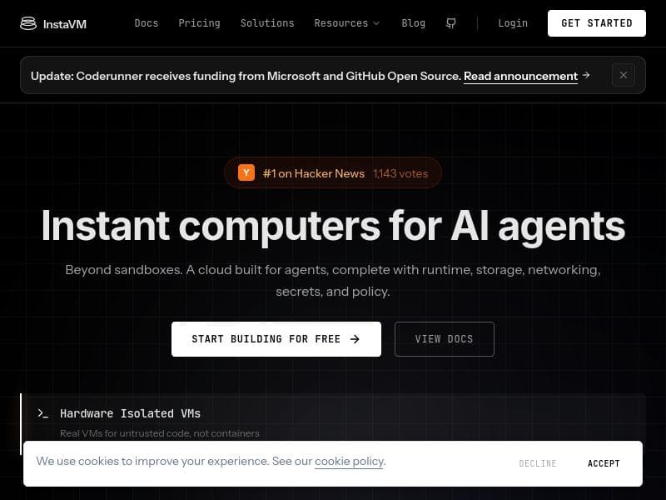Image resolution: width=666 pixels, height=500 pixels.
Task: Click the InstaVM logo icon
Action: [28, 23]
